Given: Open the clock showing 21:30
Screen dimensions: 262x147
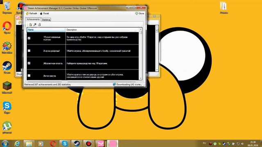Looking at the screenshot, I should (253, 144).
